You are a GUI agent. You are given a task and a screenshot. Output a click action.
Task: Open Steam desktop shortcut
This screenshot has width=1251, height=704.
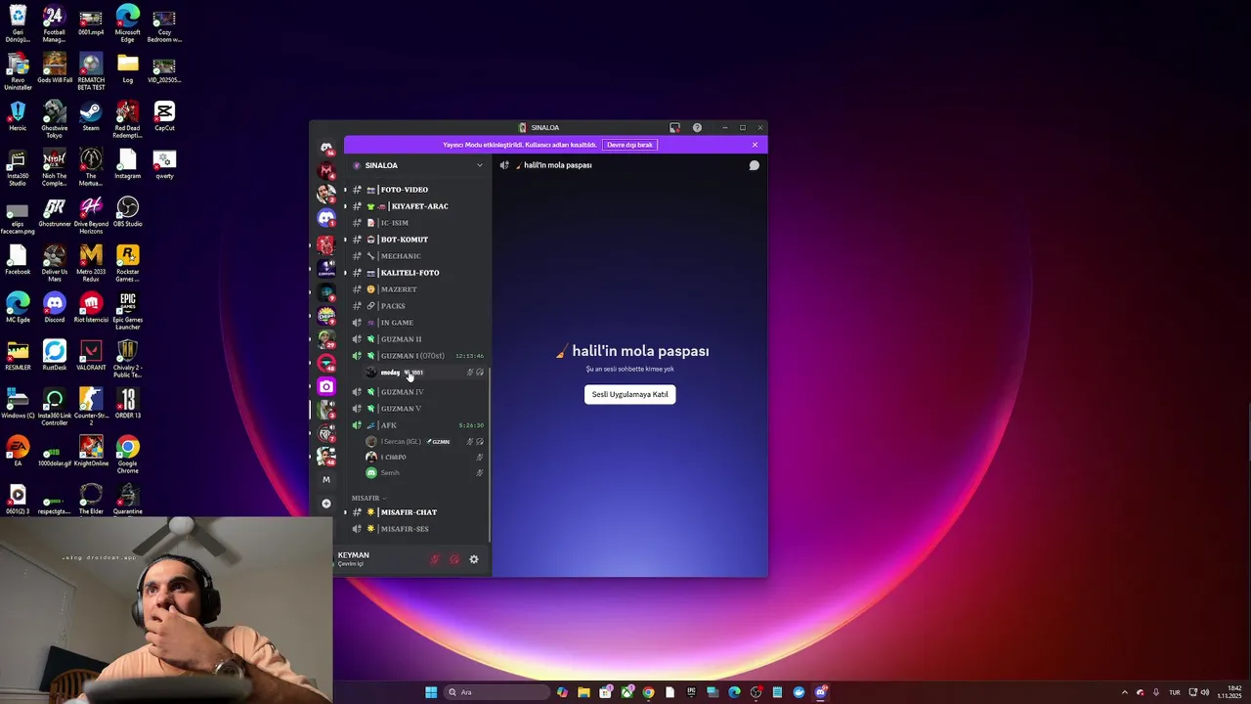91,117
